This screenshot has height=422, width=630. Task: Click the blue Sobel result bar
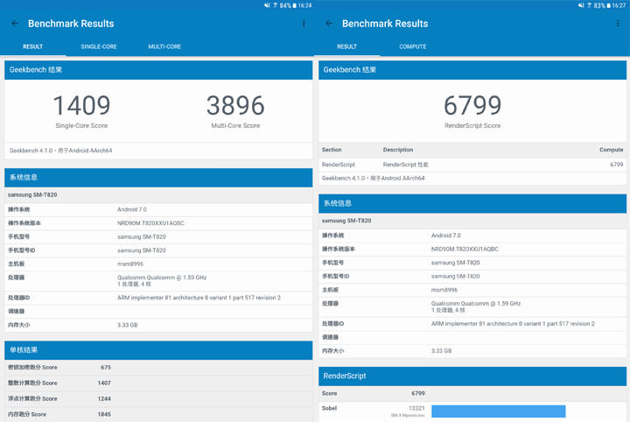(498, 411)
